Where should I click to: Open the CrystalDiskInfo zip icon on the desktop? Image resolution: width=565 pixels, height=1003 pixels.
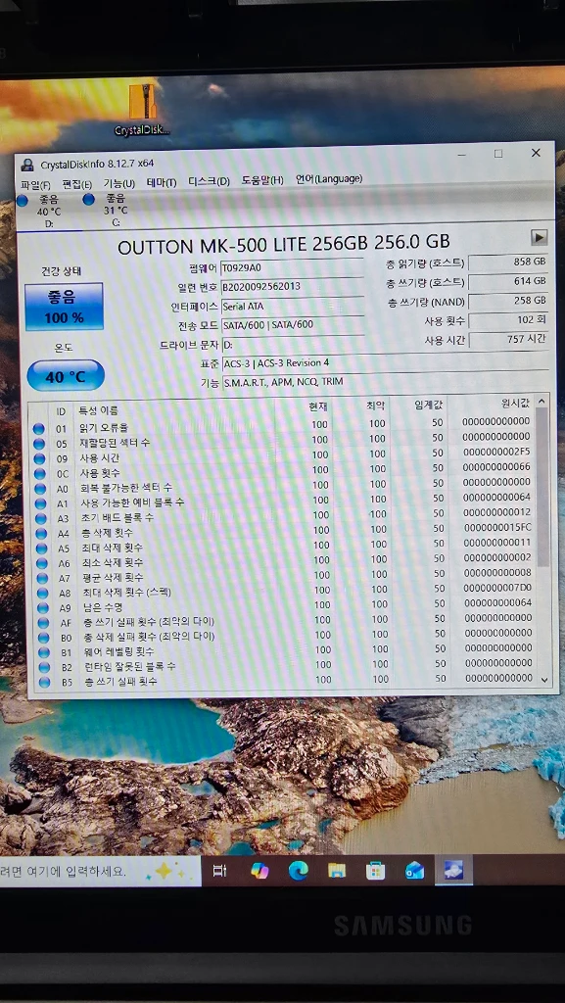tap(143, 109)
